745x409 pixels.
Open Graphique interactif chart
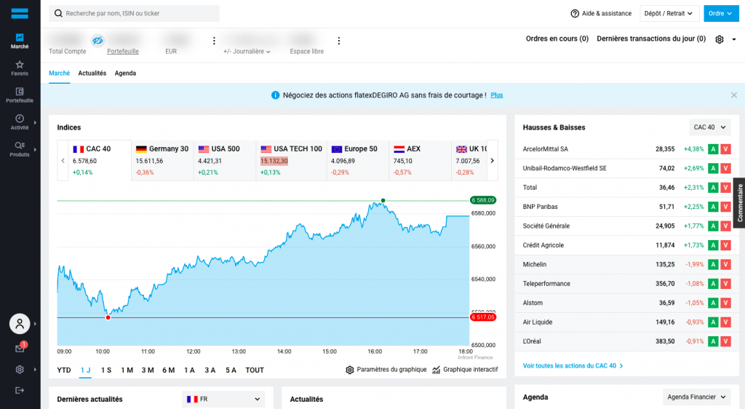[465, 370]
